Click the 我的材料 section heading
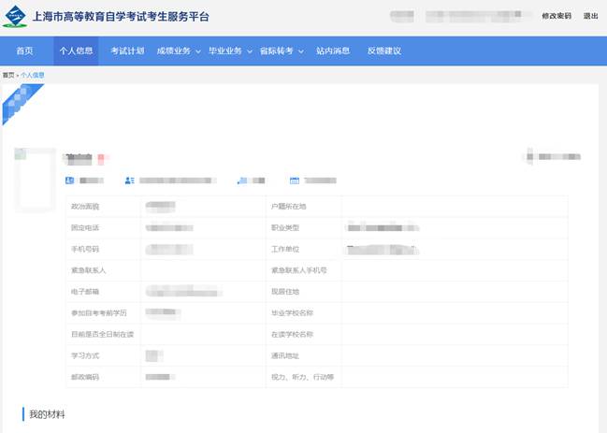This screenshot has height=433, width=607. click(x=47, y=413)
